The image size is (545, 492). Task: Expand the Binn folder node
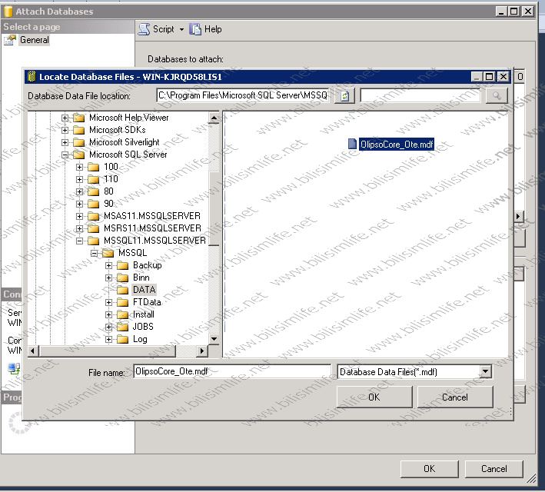(108, 278)
